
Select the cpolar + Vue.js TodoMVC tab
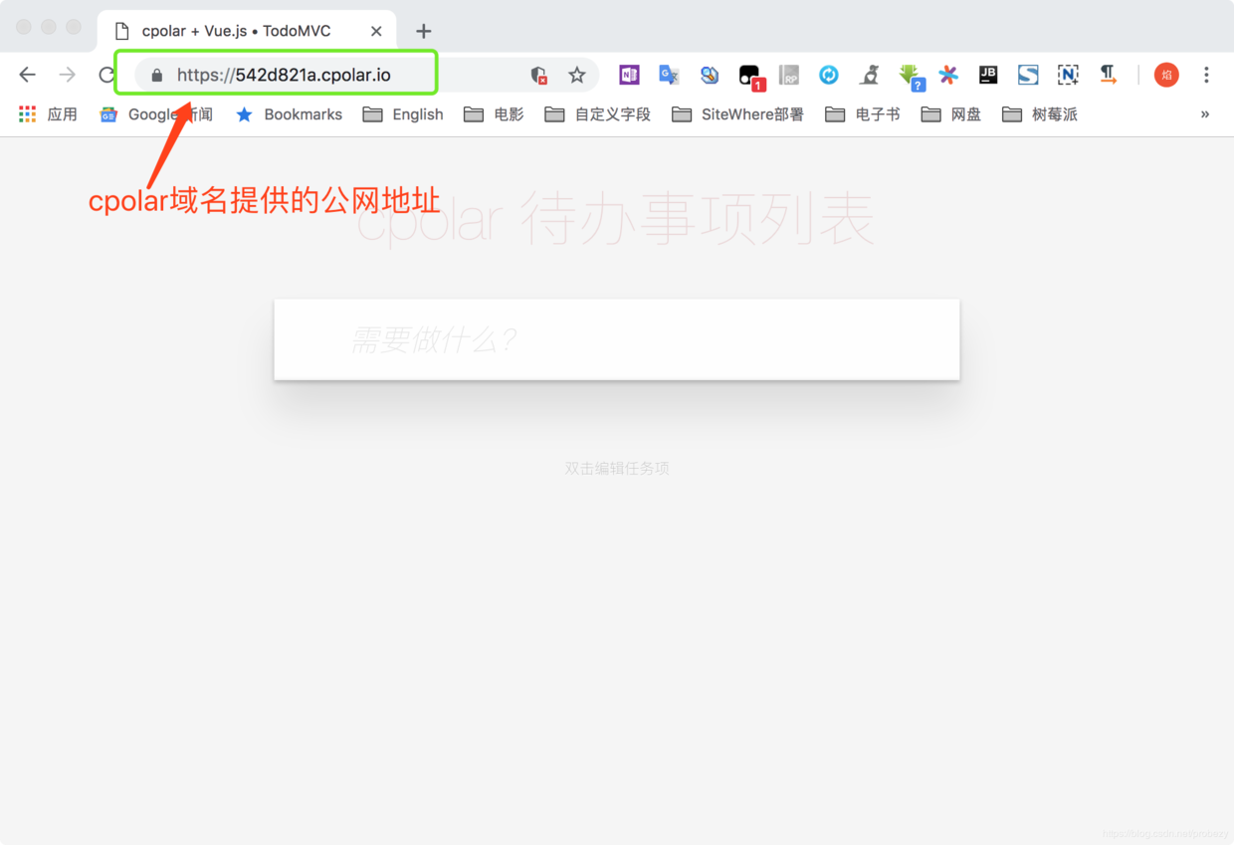[247, 31]
